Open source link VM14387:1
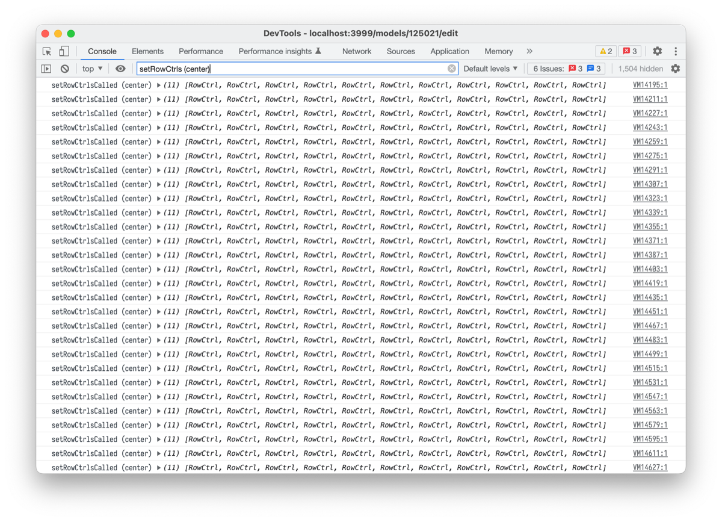722x522 pixels. (650, 255)
